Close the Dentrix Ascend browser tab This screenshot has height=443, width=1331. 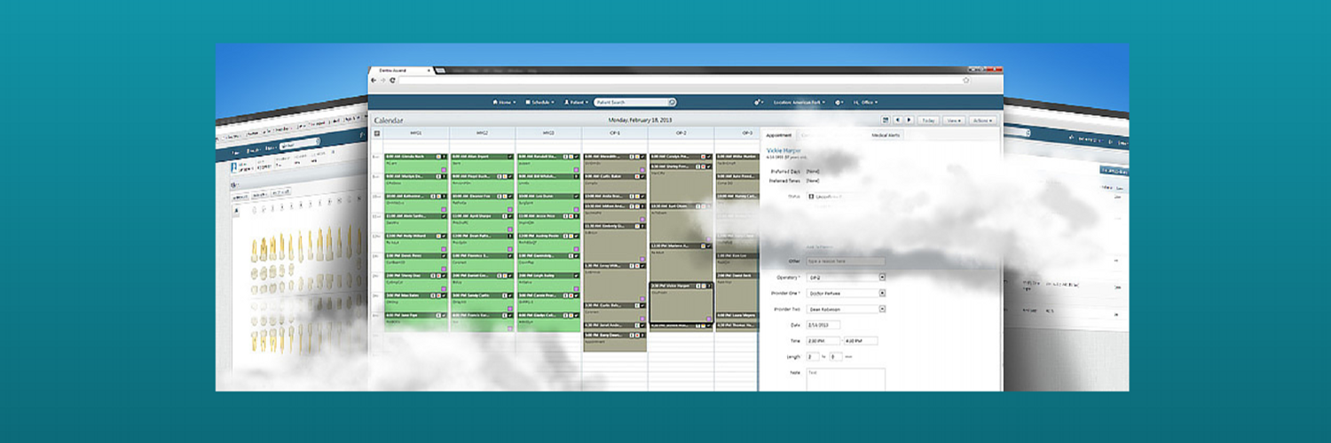click(x=429, y=70)
